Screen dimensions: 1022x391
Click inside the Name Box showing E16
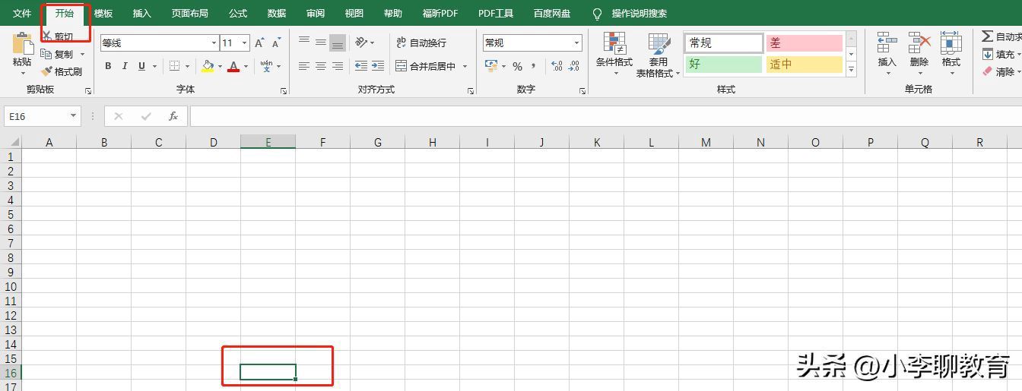(36, 116)
